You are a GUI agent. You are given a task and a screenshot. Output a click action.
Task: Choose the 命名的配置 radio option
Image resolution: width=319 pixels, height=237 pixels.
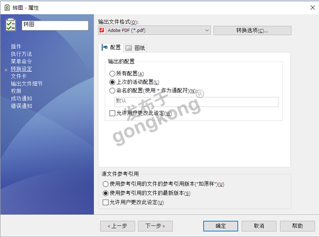point(112,91)
